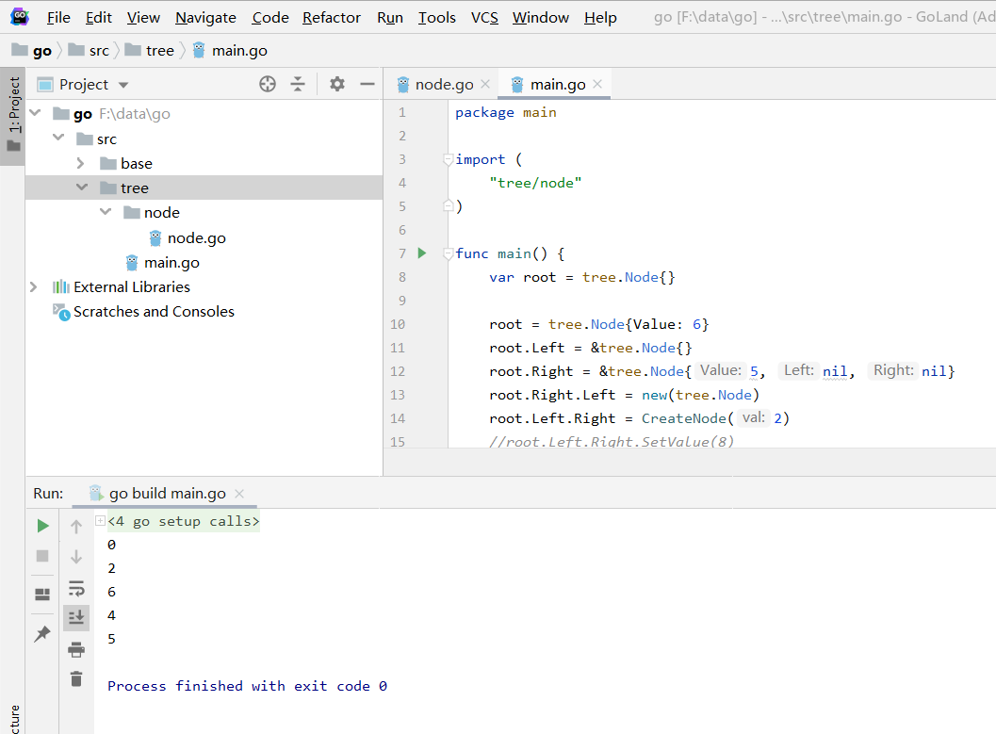The height and width of the screenshot is (734, 996).
Task: Click the restore layout icon in Run panel
Action: coord(42,595)
